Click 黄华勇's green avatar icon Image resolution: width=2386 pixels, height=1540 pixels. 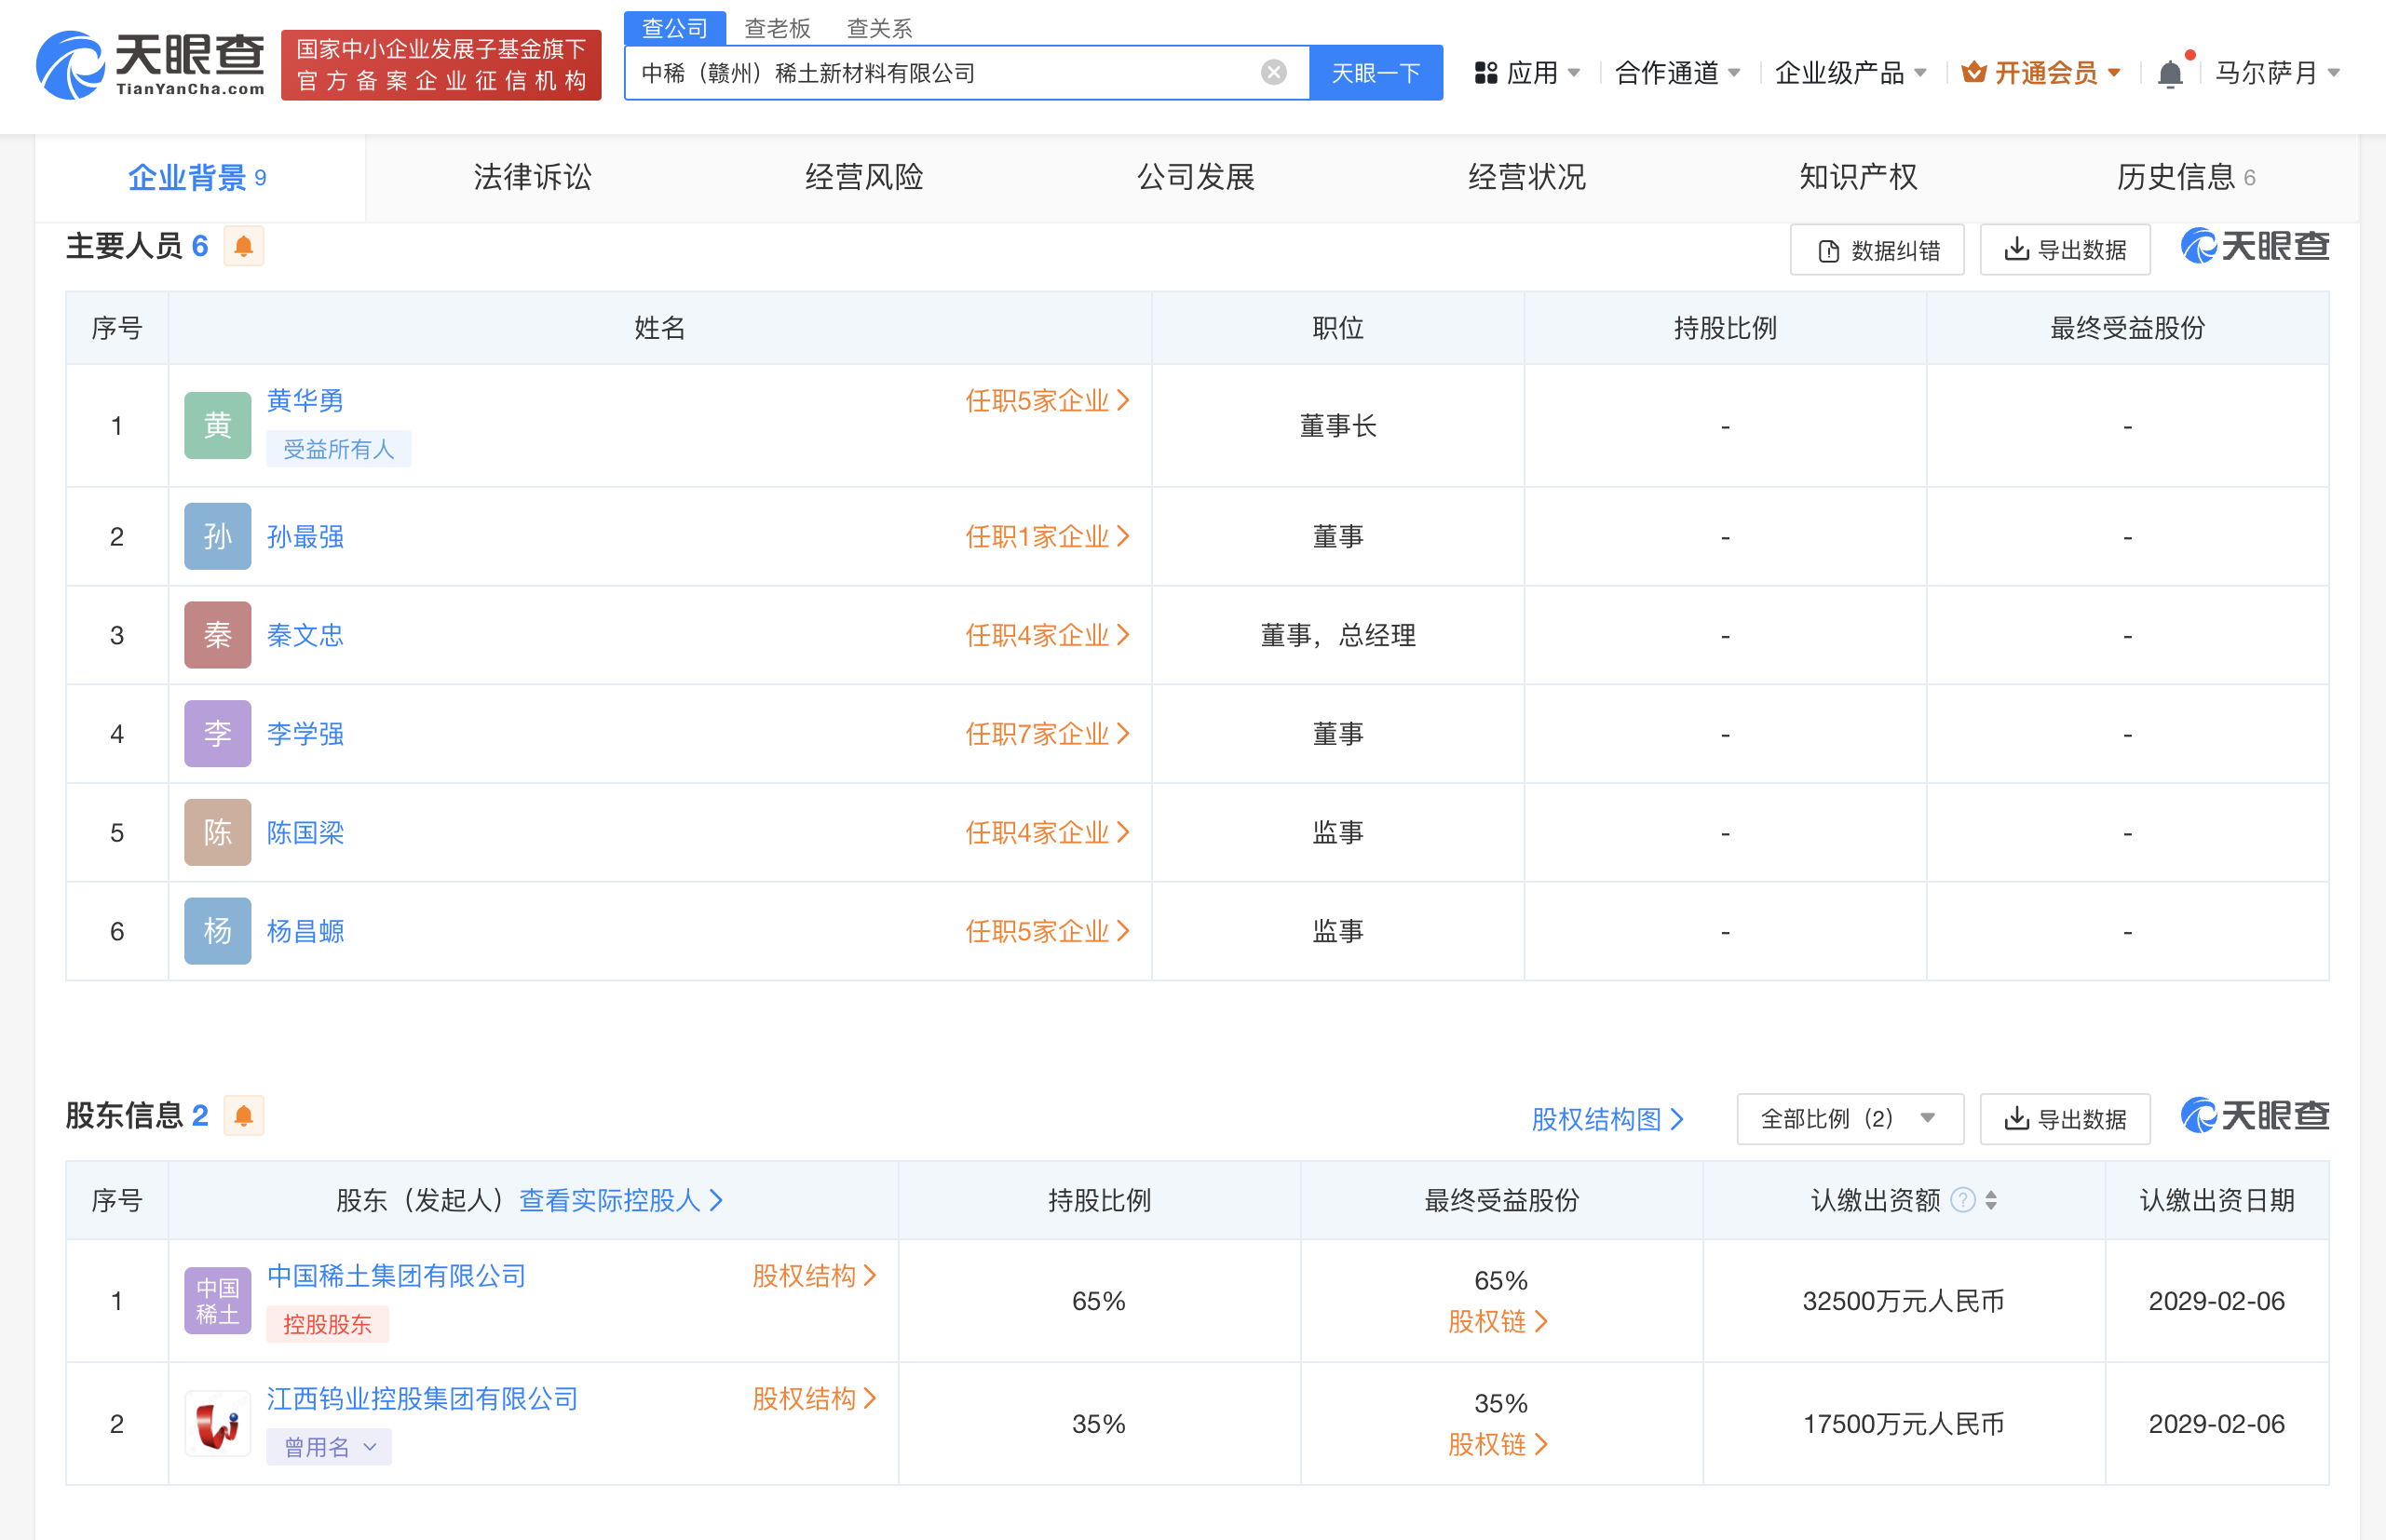pyautogui.click(x=217, y=425)
